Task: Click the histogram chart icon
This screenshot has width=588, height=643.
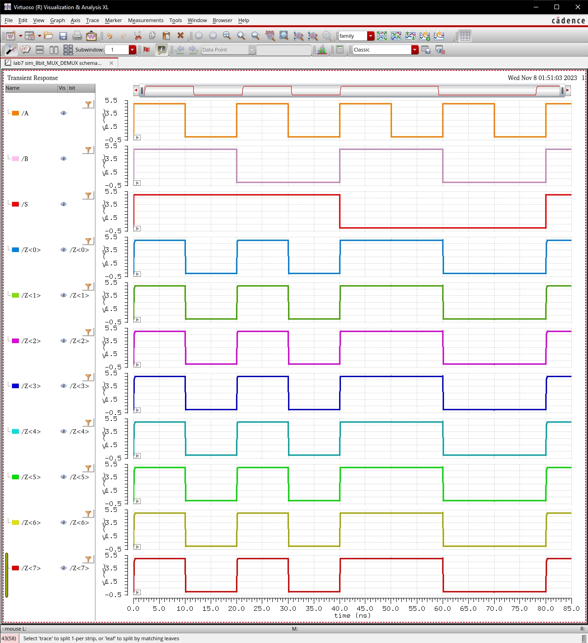Action: coord(322,50)
